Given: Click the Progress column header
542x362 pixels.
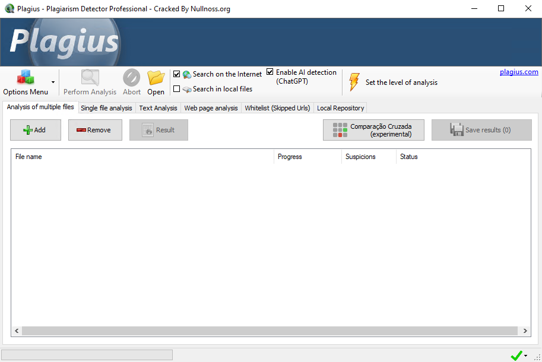Looking at the screenshot, I should coord(308,157).
